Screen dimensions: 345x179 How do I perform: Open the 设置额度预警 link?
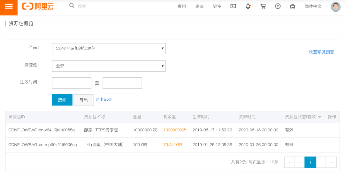(x=321, y=52)
